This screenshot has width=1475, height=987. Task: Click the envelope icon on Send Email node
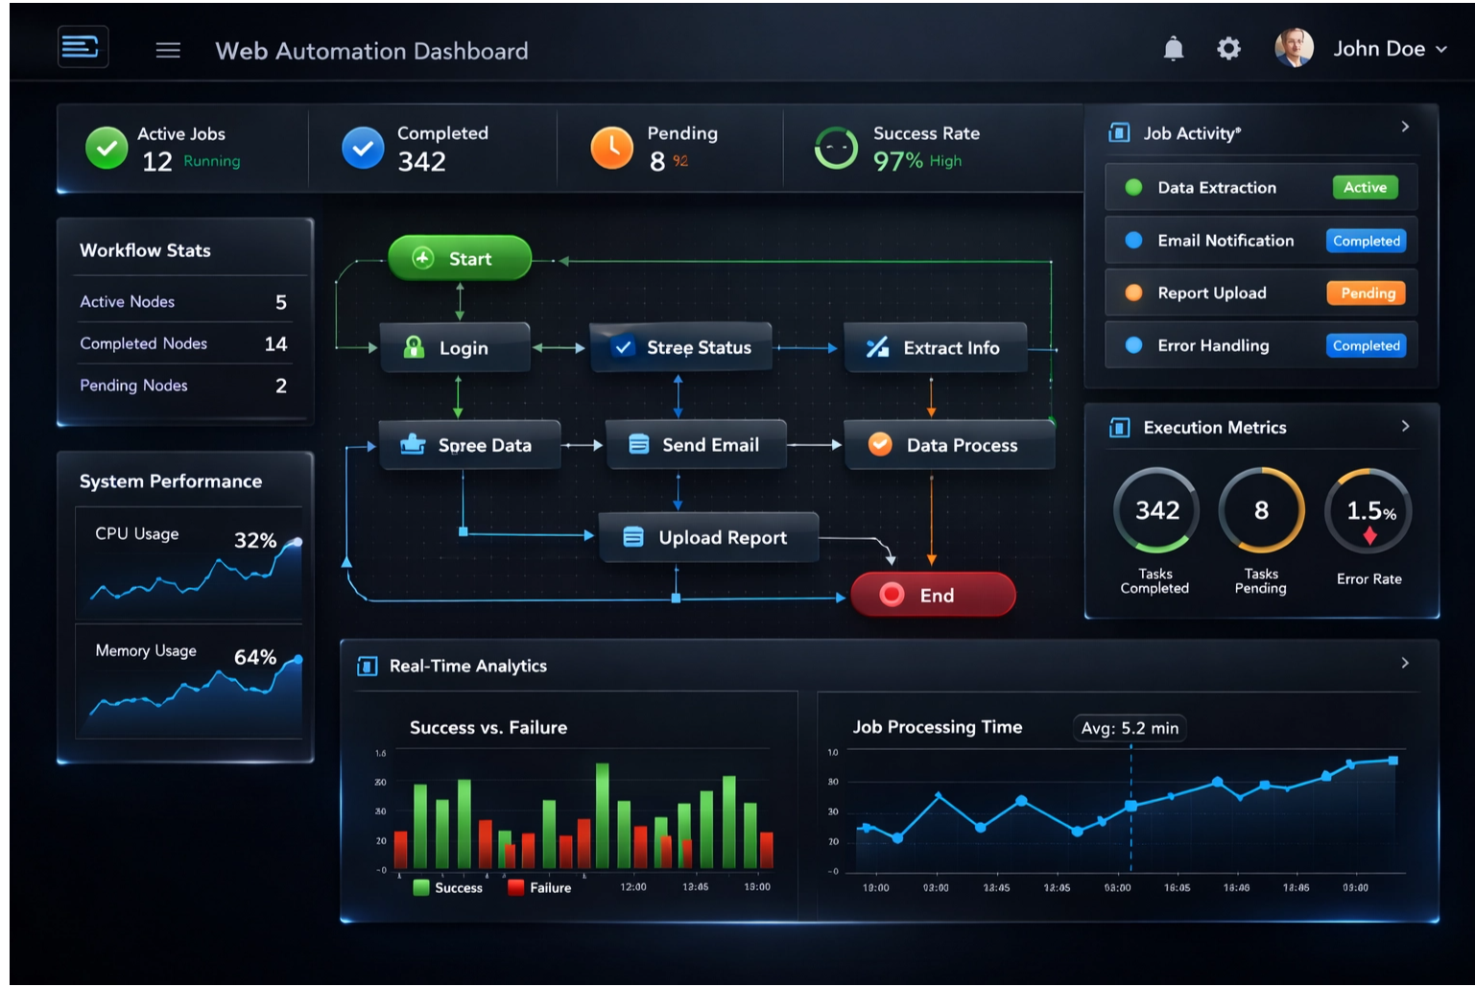click(x=638, y=444)
